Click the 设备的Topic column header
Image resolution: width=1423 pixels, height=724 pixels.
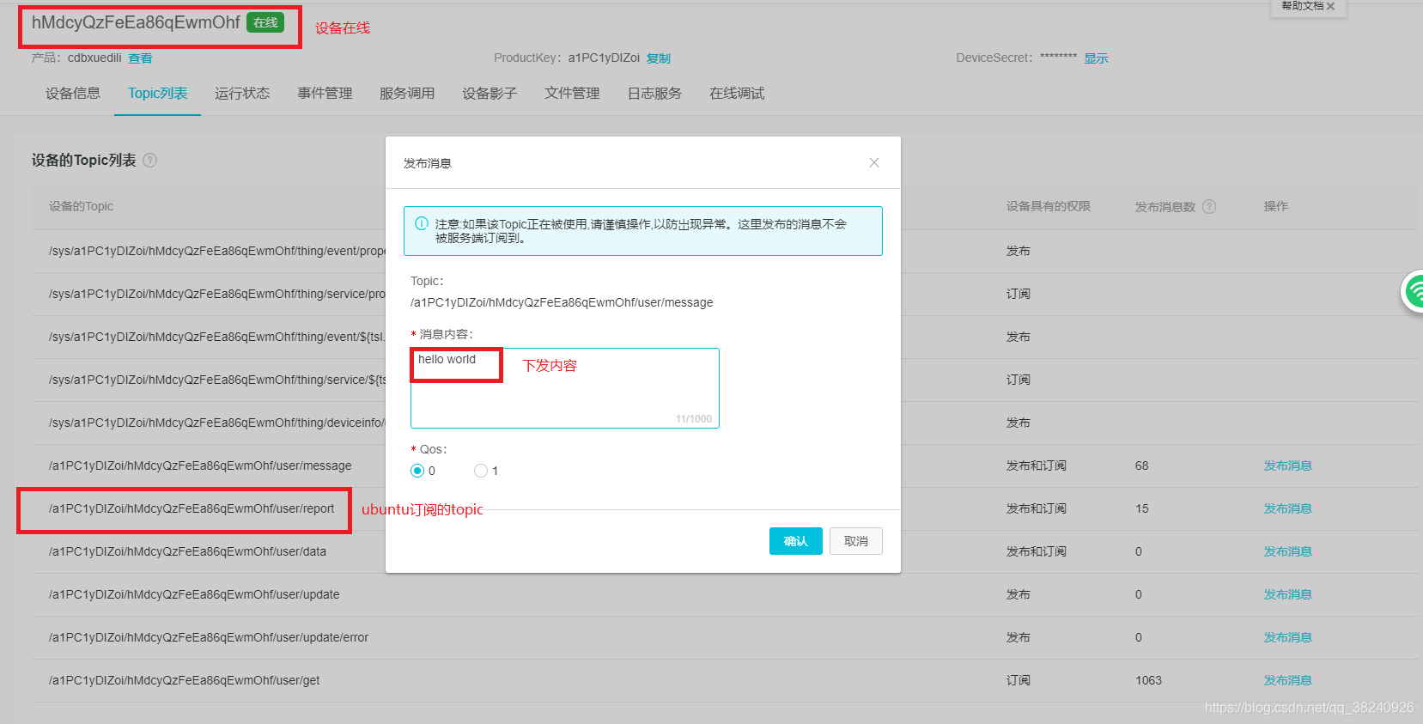81,206
